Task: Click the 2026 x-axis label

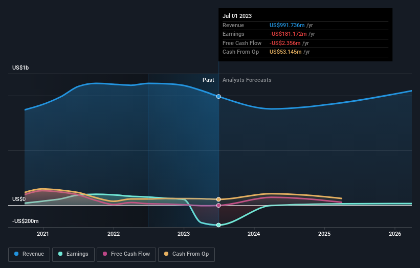Action: [395, 234]
